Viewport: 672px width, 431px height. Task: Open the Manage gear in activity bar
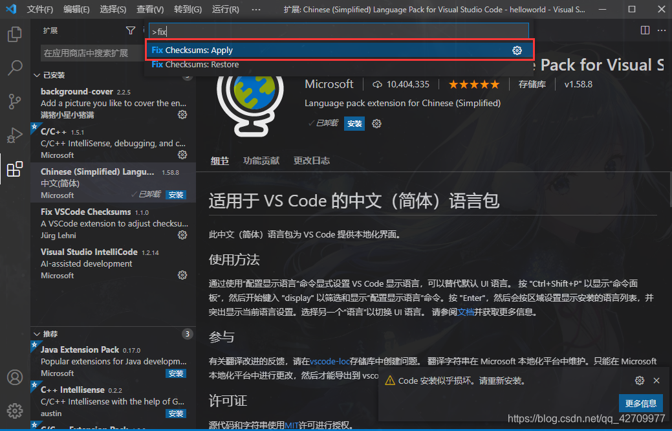[15, 411]
